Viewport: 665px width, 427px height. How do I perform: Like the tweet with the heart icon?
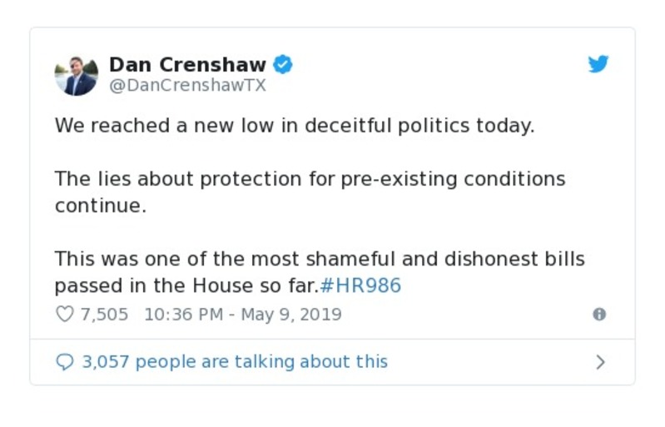pos(64,315)
